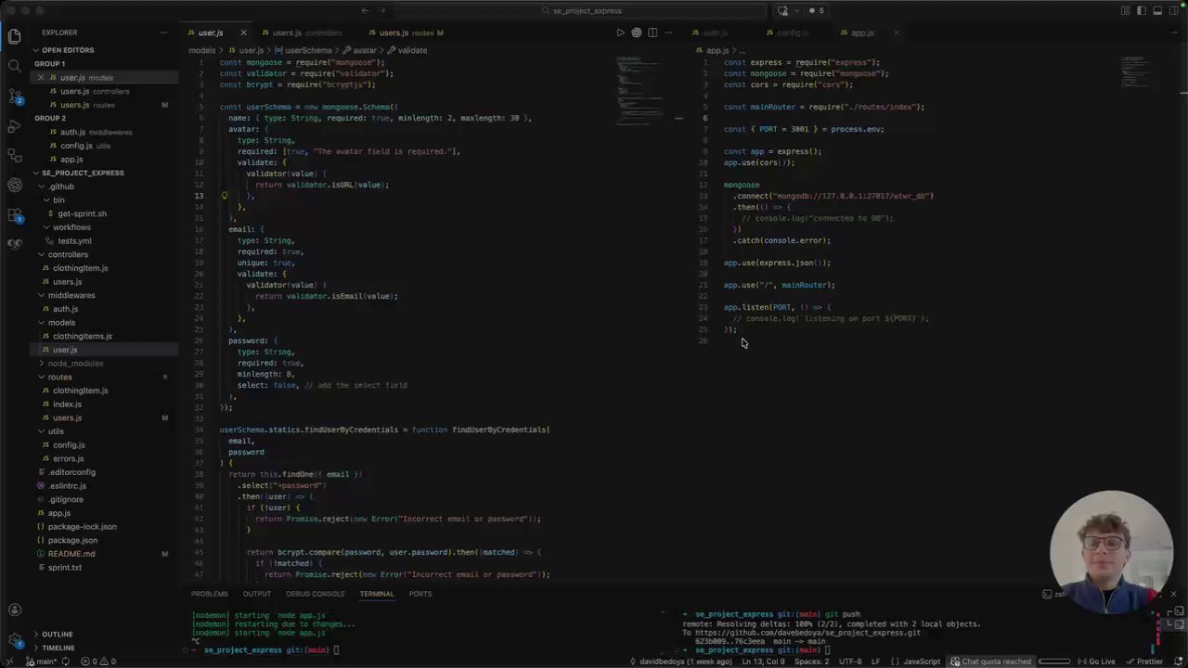Click UTF-8 encoding in status bar

[850, 662]
